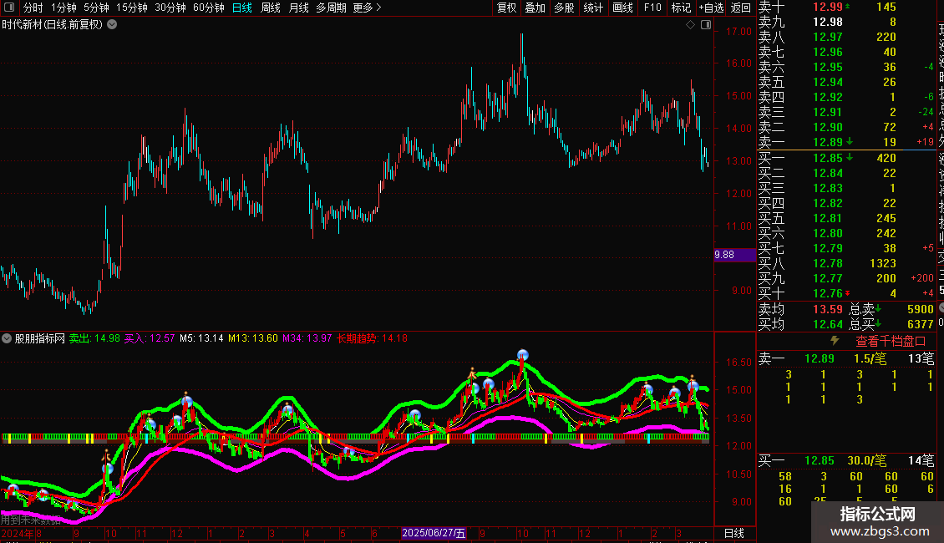Select the 周线 weekly period
The width and height of the screenshot is (944, 543).
coord(271,8)
